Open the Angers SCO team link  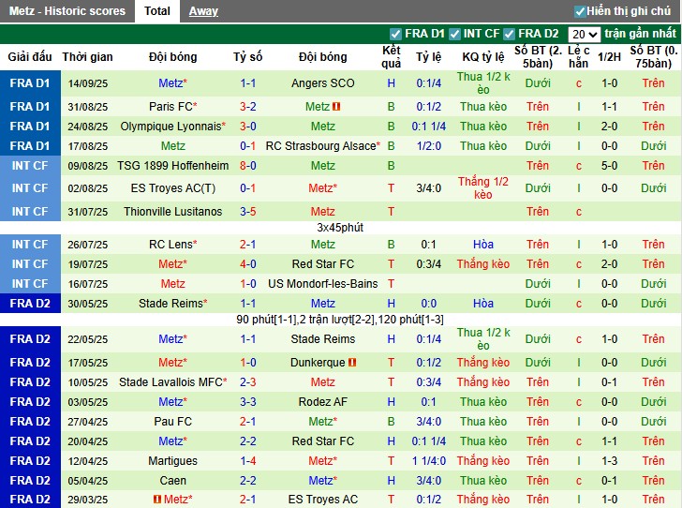322,83
